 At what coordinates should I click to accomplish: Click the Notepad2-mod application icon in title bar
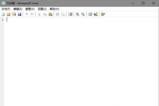pyautogui.click(x=3, y=3)
